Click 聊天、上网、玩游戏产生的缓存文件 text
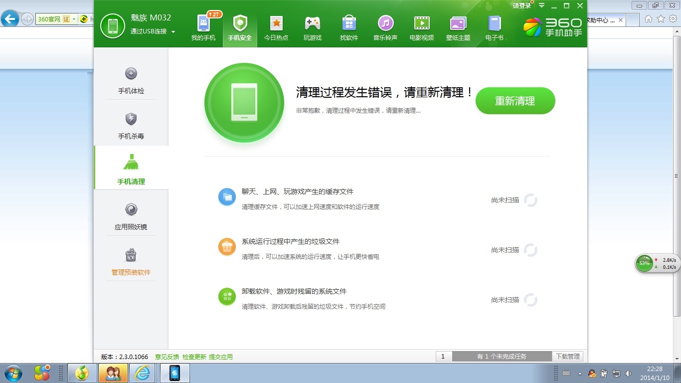The height and width of the screenshot is (383, 681). (298, 191)
